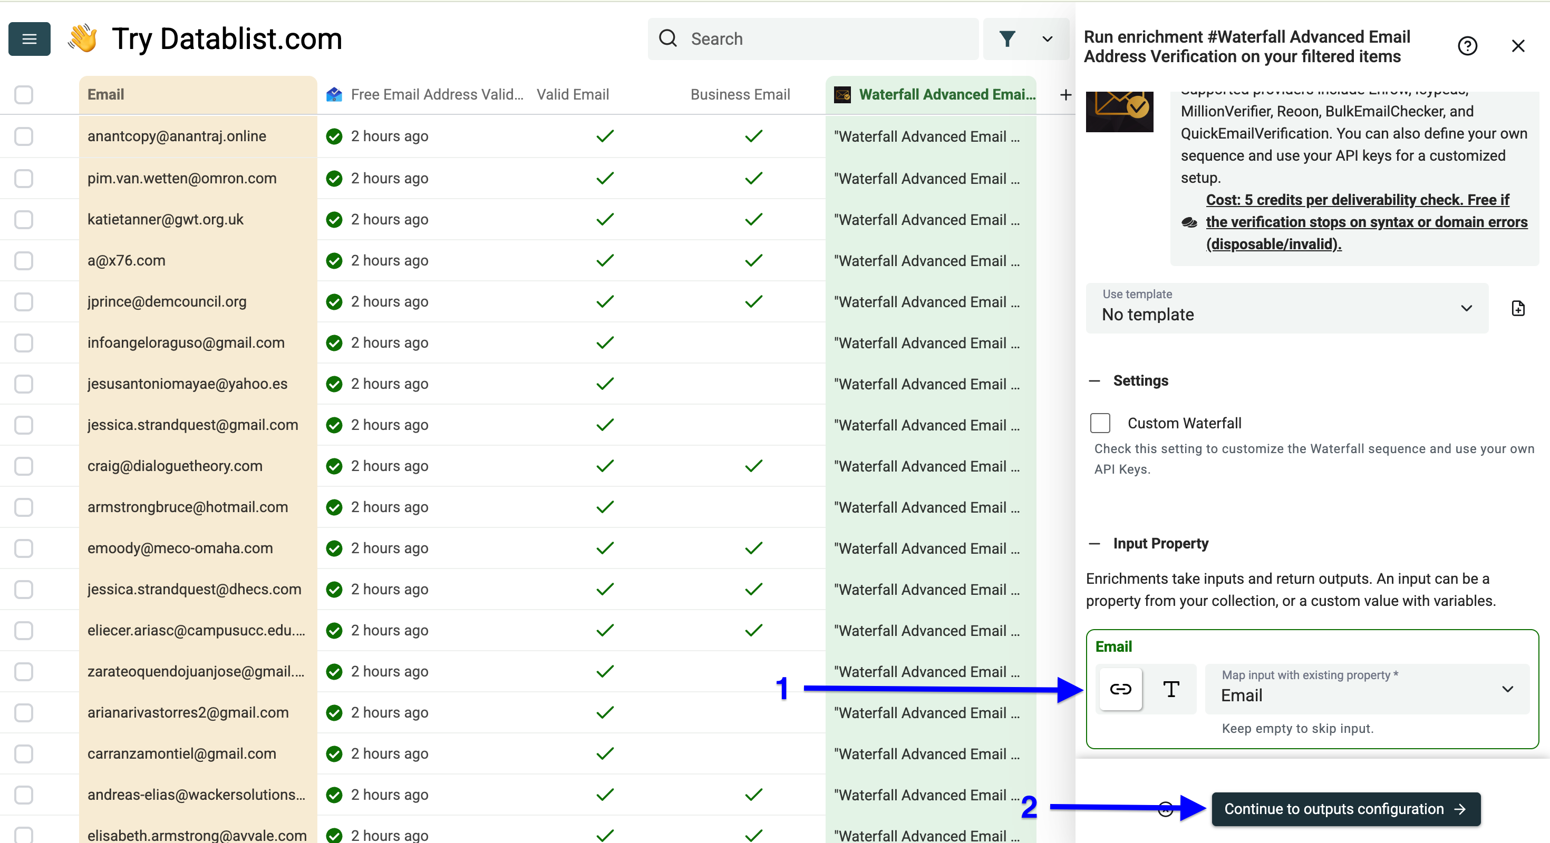Select row checkbox for anantcopy@anantraj.online
1550x843 pixels.
(24, 136)
